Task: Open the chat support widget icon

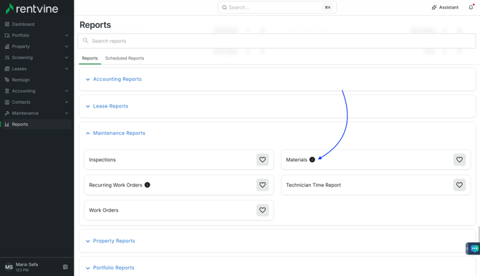Action: 474,249
